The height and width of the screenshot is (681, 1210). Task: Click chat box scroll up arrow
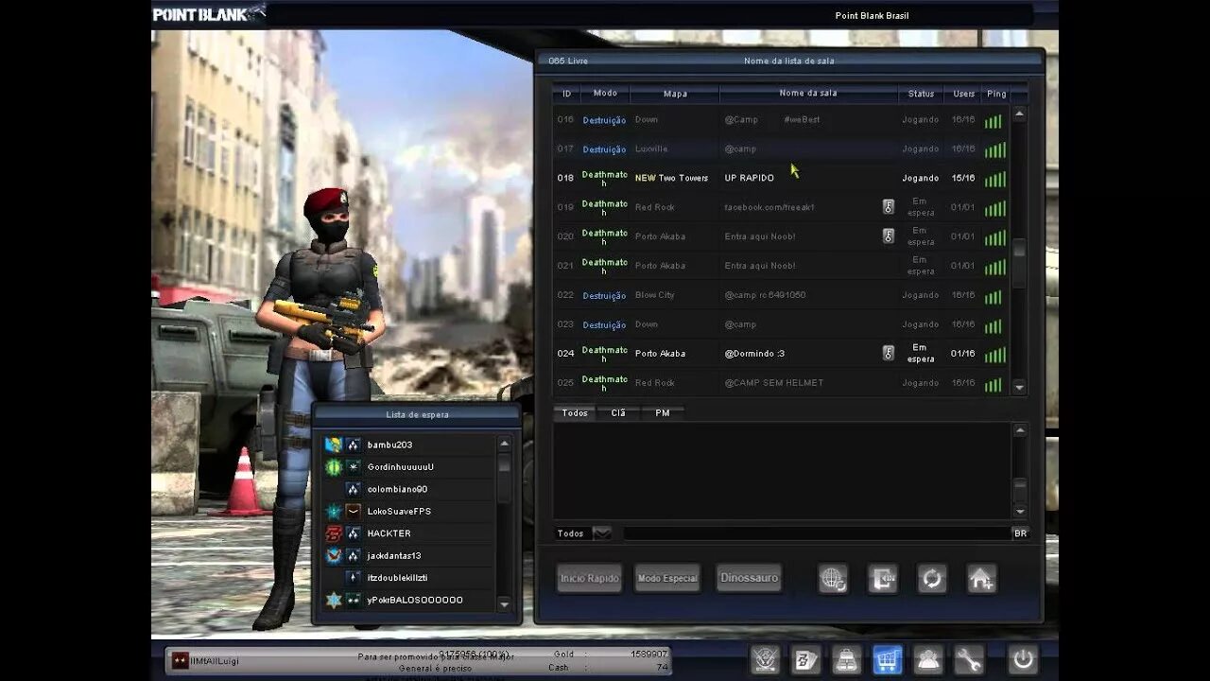[x=1019, y=431]
